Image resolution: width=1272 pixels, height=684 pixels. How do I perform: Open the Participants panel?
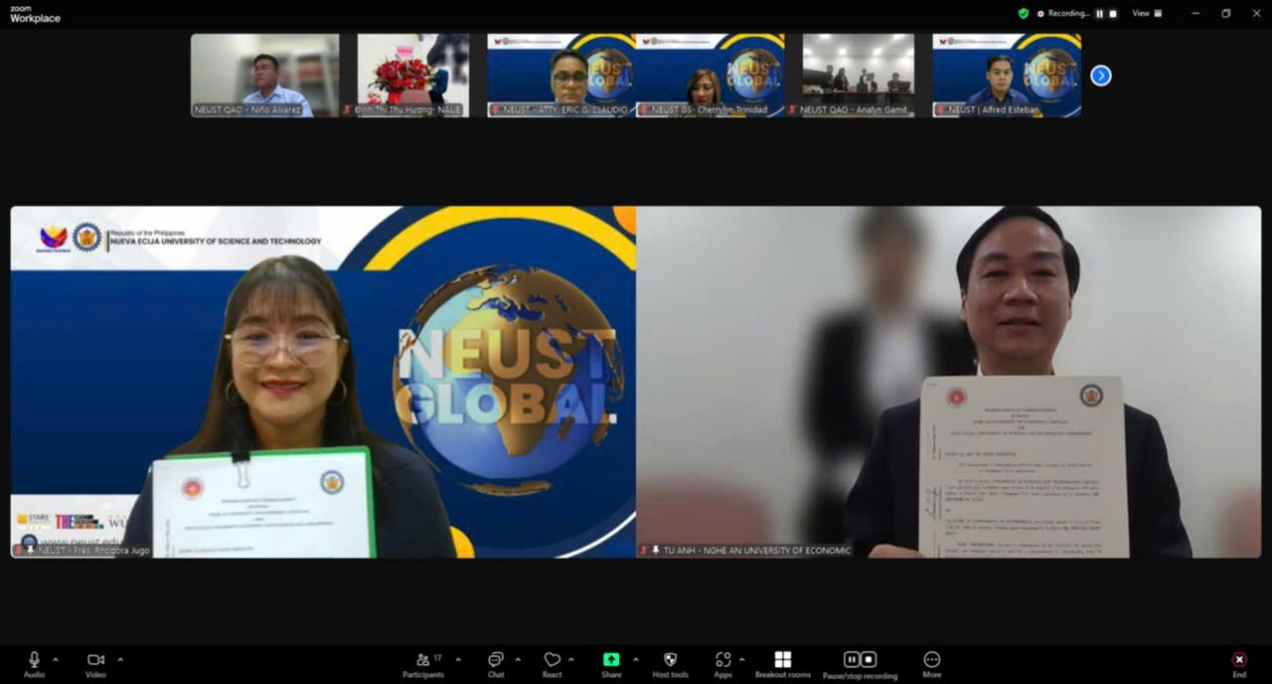(x=423, y=664)
